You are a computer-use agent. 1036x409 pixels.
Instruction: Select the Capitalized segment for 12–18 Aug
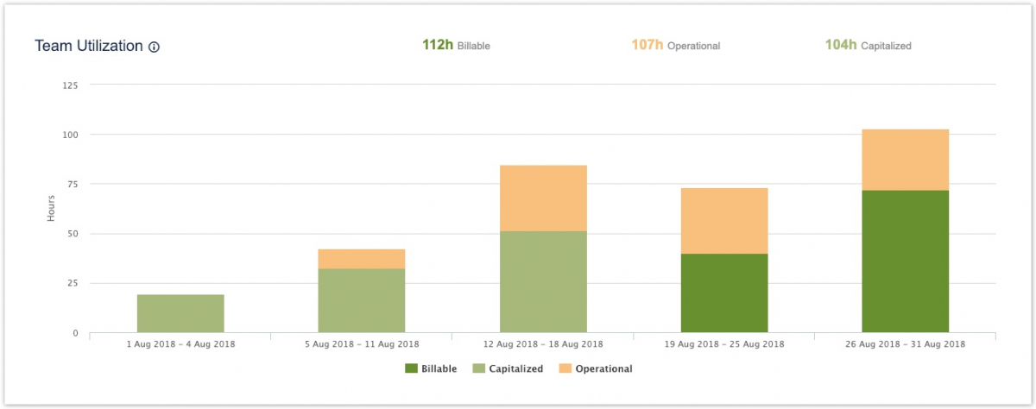[543, 281]
